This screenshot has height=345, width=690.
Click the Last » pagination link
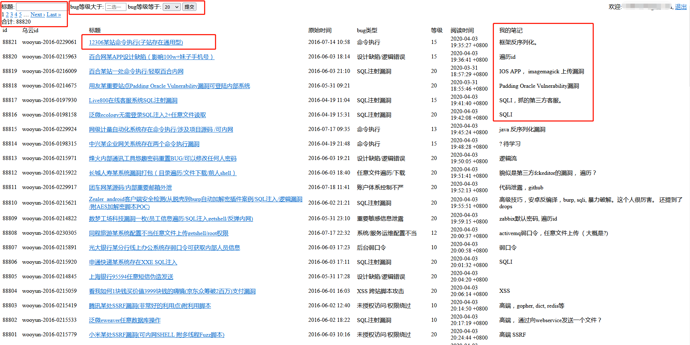click(54, 15)
